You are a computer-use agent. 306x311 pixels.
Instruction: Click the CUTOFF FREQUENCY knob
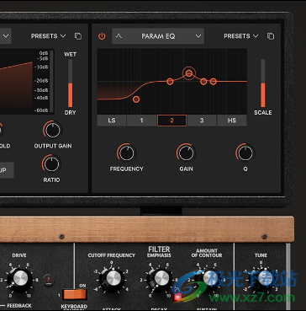(x=113, y=278)
